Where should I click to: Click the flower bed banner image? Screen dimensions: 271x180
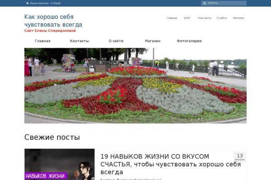coord(135,85)
